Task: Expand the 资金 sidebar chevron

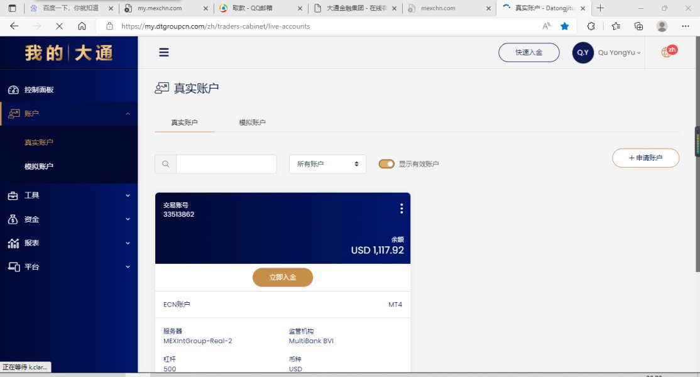Action: click(x=128, y=219)
